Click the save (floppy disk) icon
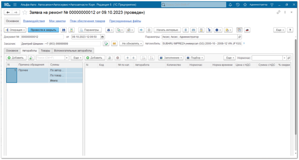Image resolution: width=299 pixels, height=160 pixels. 64,30
